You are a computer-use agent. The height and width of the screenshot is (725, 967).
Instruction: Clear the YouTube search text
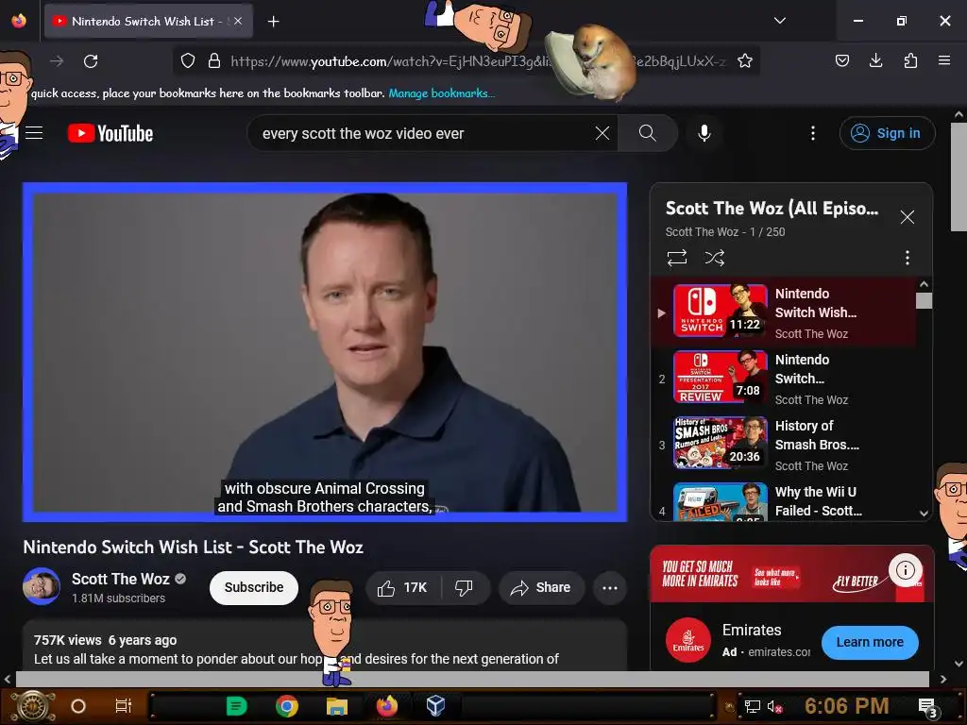(602, 133)
